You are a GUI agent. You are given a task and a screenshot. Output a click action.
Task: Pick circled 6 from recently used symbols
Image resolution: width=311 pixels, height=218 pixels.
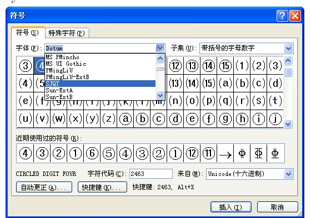tap(92, 153)
